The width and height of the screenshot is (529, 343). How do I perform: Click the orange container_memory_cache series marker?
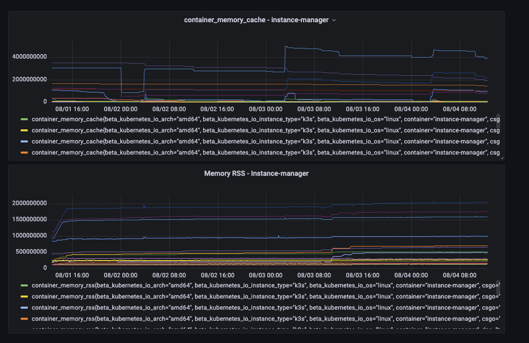[x=25, y=153]
